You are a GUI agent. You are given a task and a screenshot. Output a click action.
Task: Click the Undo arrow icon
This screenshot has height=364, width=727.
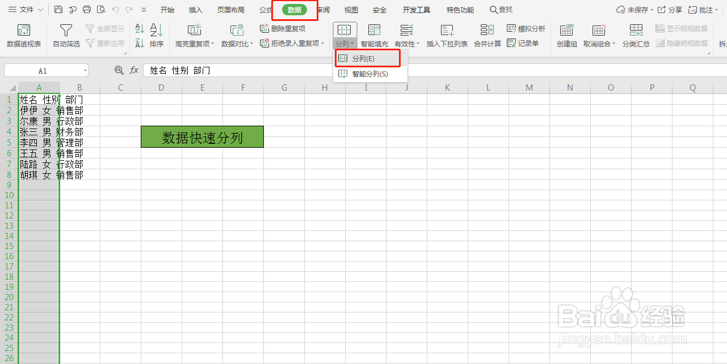(x=115, y=10)
